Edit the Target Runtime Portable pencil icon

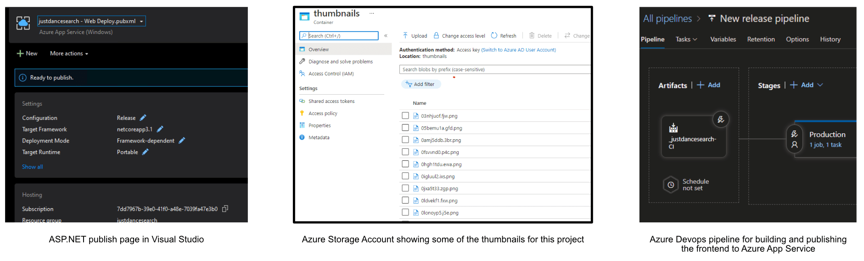(x=146, y=152)
